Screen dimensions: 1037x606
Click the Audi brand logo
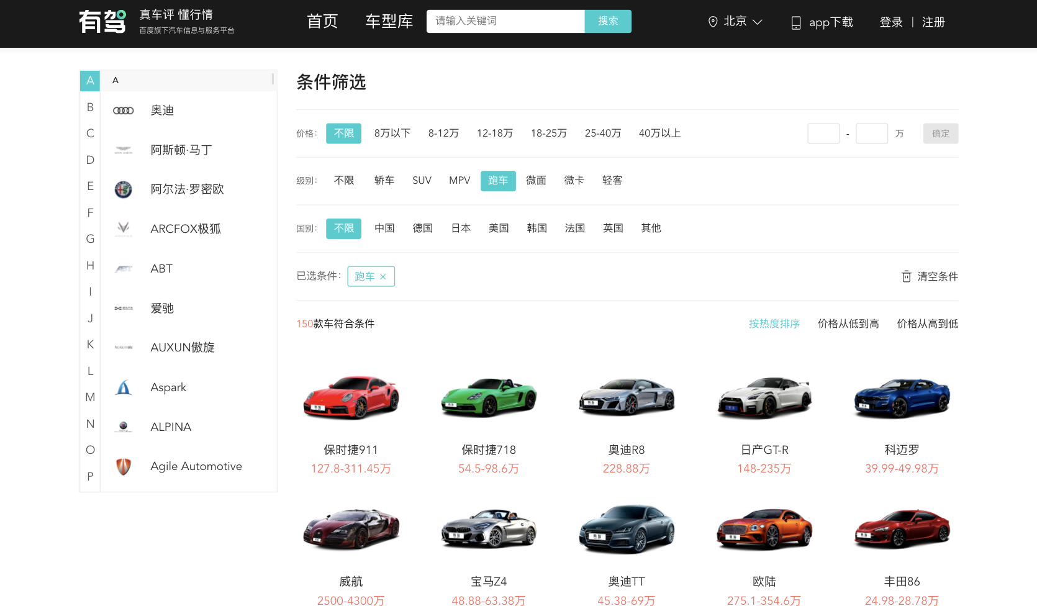click(x=124, y=111)
